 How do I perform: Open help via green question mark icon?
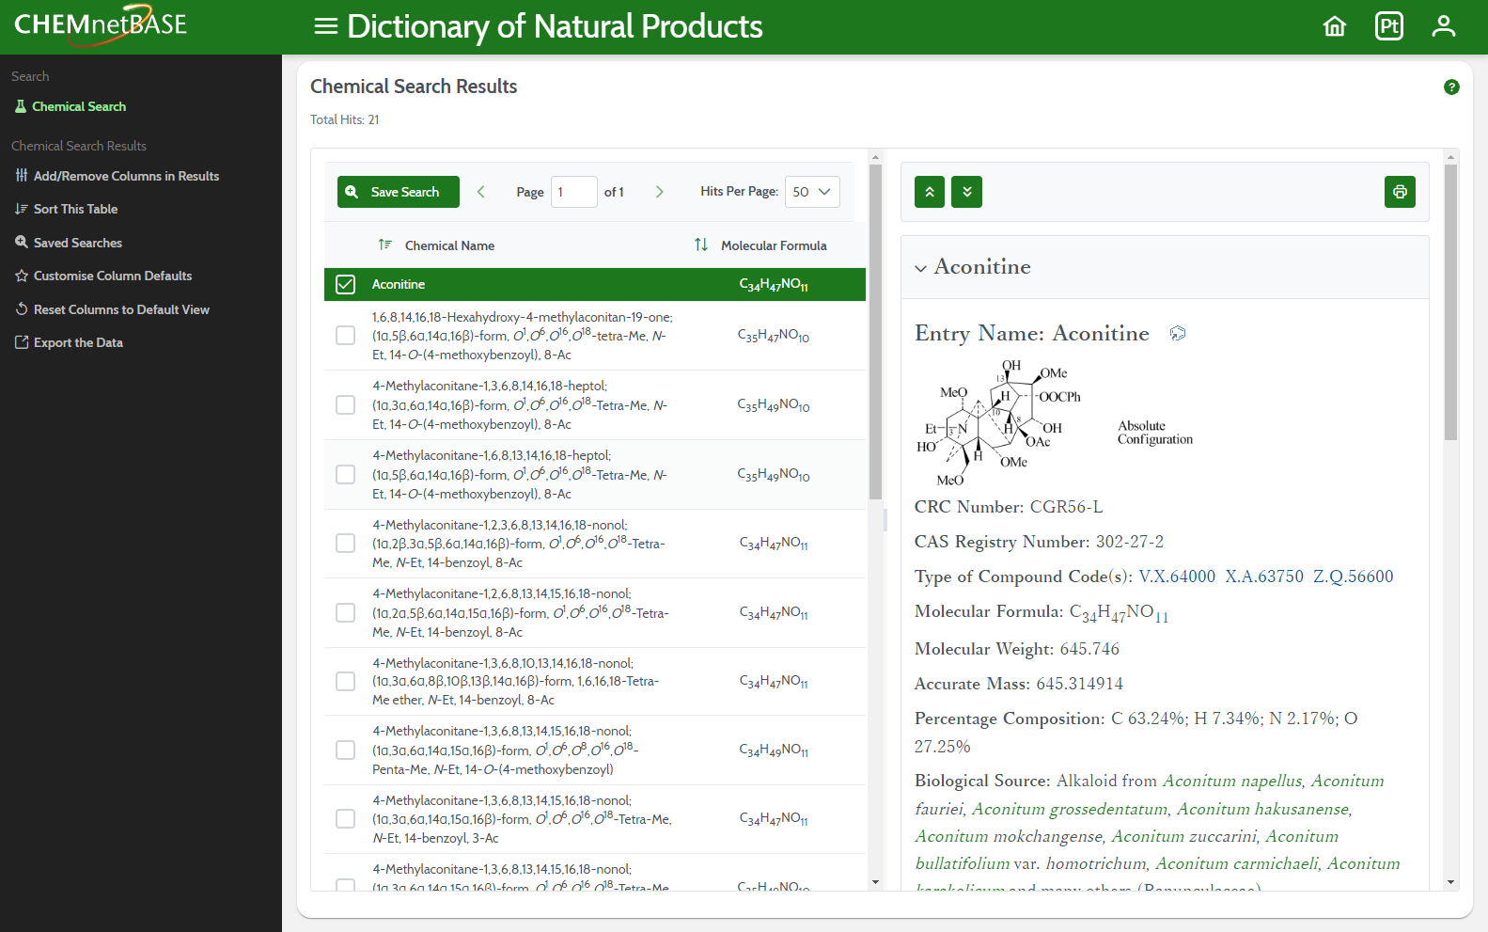pos(1451,87)
